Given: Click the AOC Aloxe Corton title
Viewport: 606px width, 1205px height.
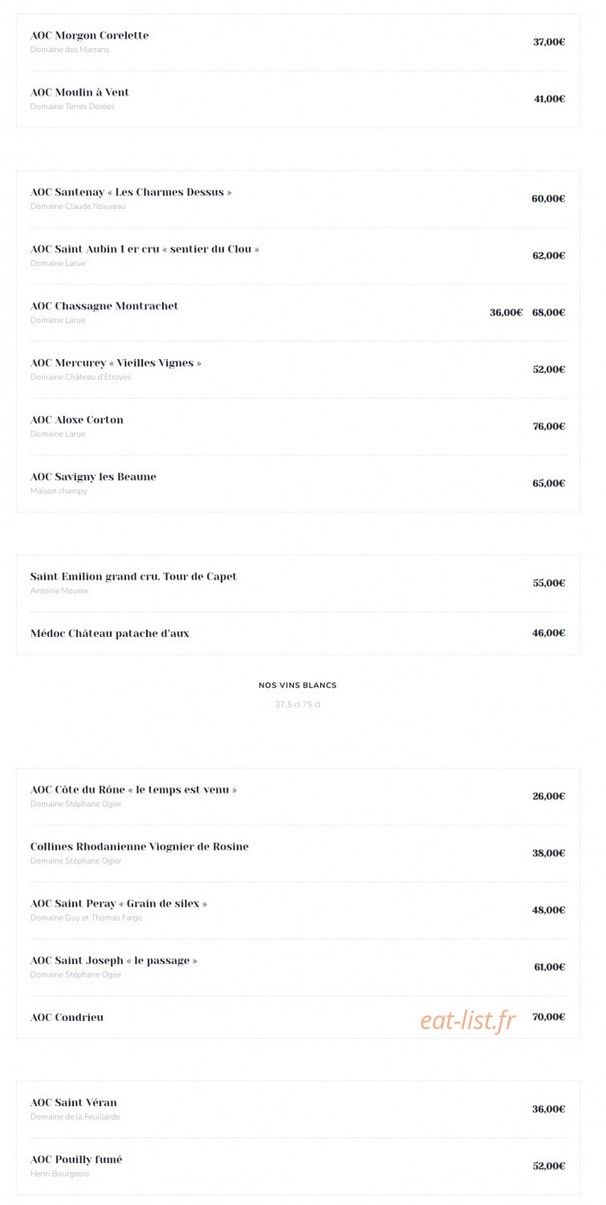Looking at the screenshot, I should 77,420.
